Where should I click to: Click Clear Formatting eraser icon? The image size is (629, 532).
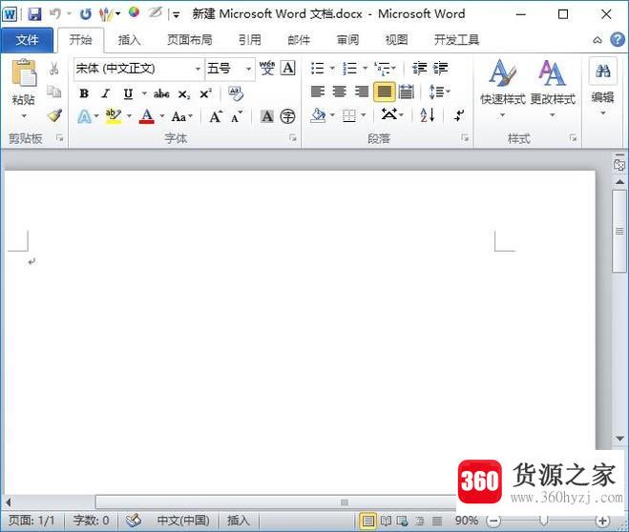pos(236,93)
